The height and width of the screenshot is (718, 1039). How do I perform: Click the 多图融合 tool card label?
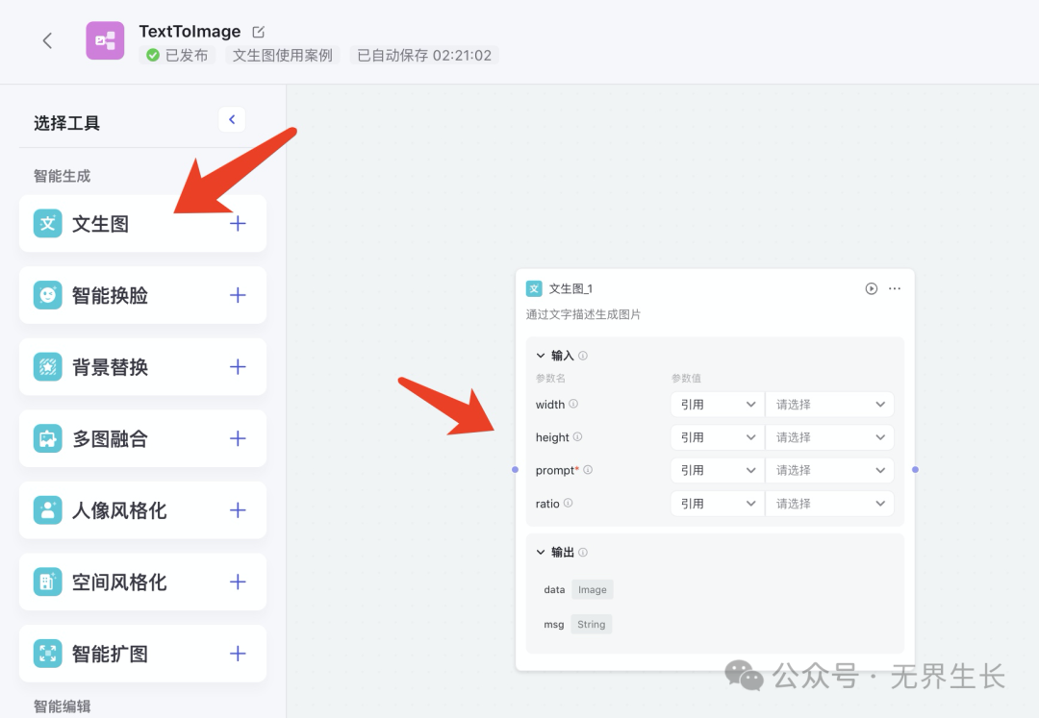(110, 438)
